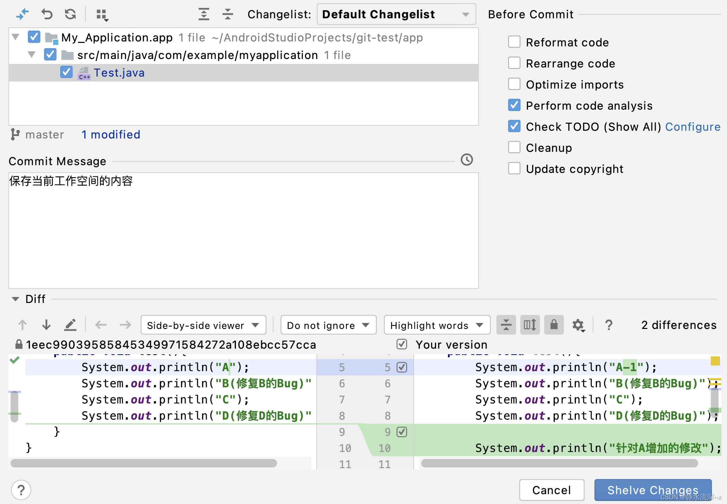This screenshot has height=504, width=727.
Task: Jump to next difference with the down arrow
Action: tap(46, 325)
